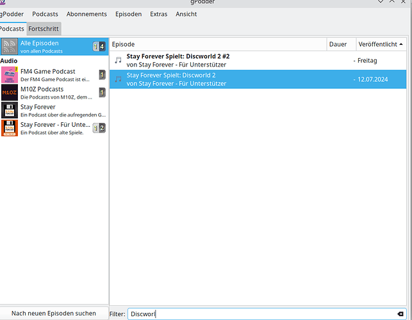The width and height of the screenshot is (412, 320).
Task: Click the sort arrow in Veröffentlicht header
Action: tap(401, 44)
